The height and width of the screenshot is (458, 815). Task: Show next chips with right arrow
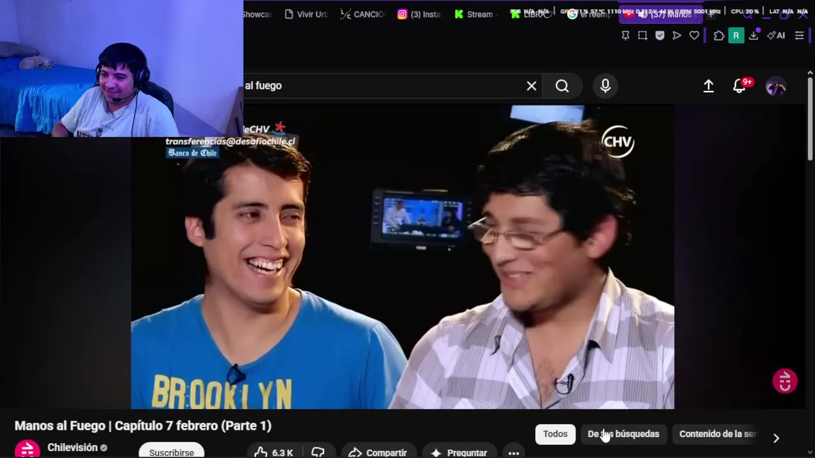point(776,438)
